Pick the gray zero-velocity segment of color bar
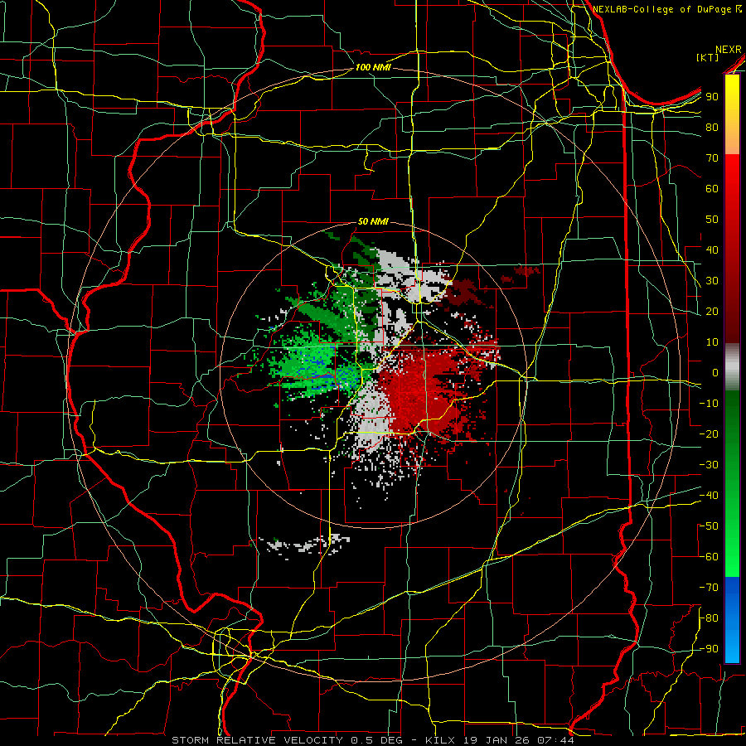The image size is (746, 746). [x=732, y=367]
